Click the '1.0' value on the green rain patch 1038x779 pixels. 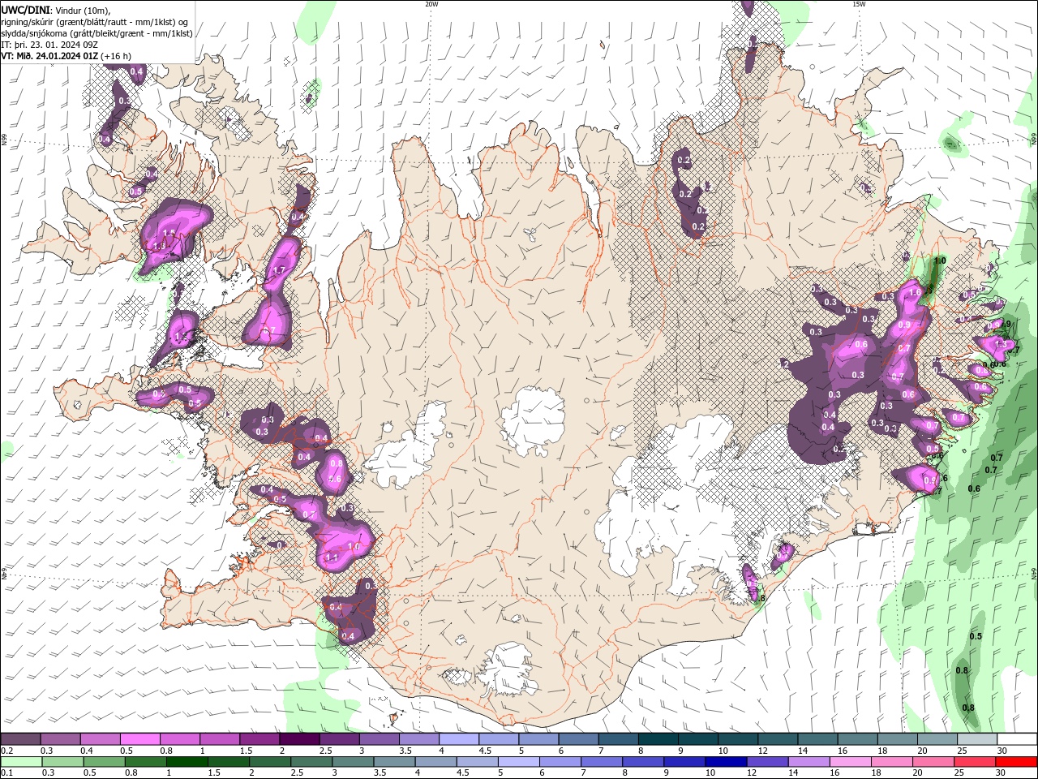pyautogui.click(x=940, y=260)
